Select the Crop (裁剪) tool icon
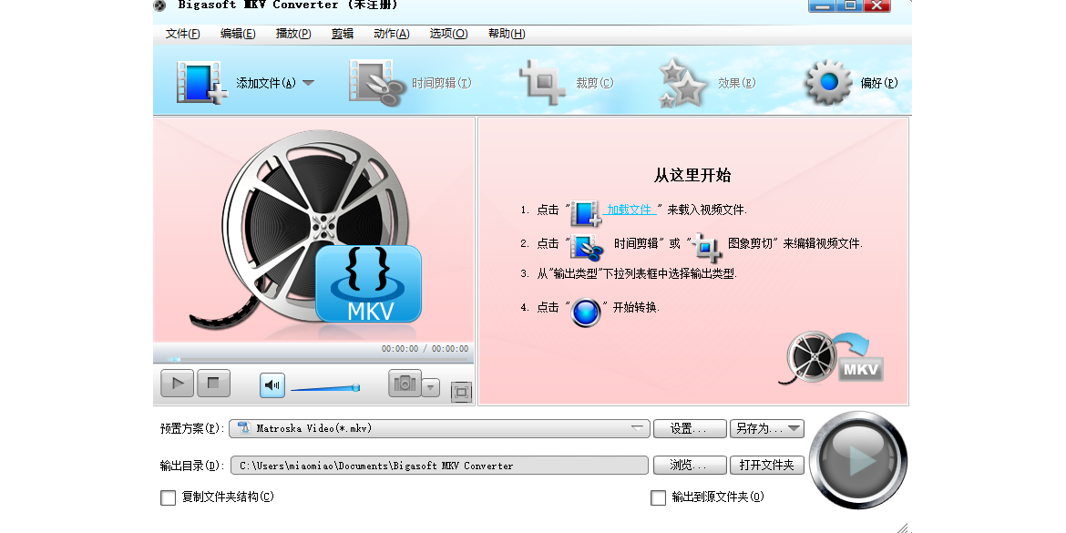Image resolution: width=1066 pixels, height=533 pixels. coord(542,82)
